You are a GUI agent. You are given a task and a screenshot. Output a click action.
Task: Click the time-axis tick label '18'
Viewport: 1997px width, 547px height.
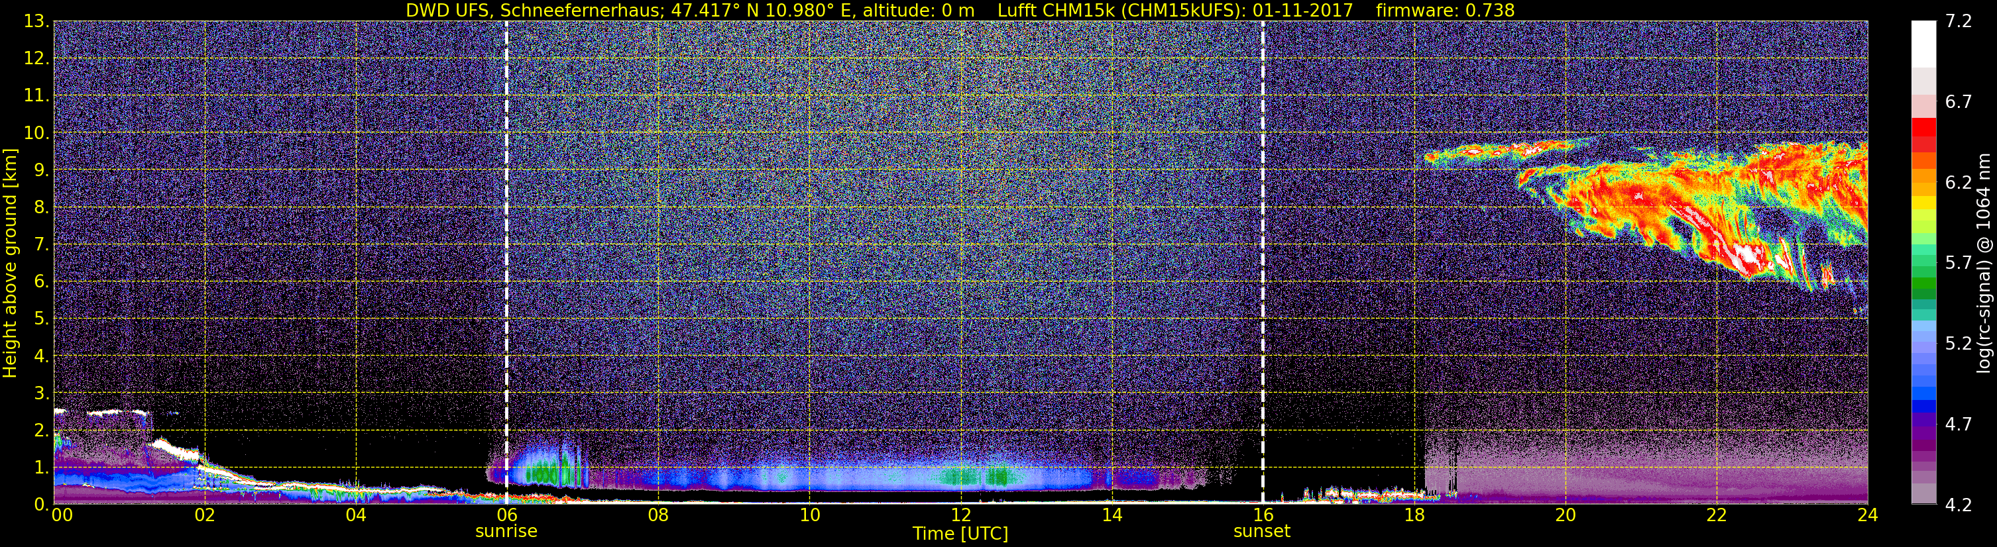pos(1414,515)
